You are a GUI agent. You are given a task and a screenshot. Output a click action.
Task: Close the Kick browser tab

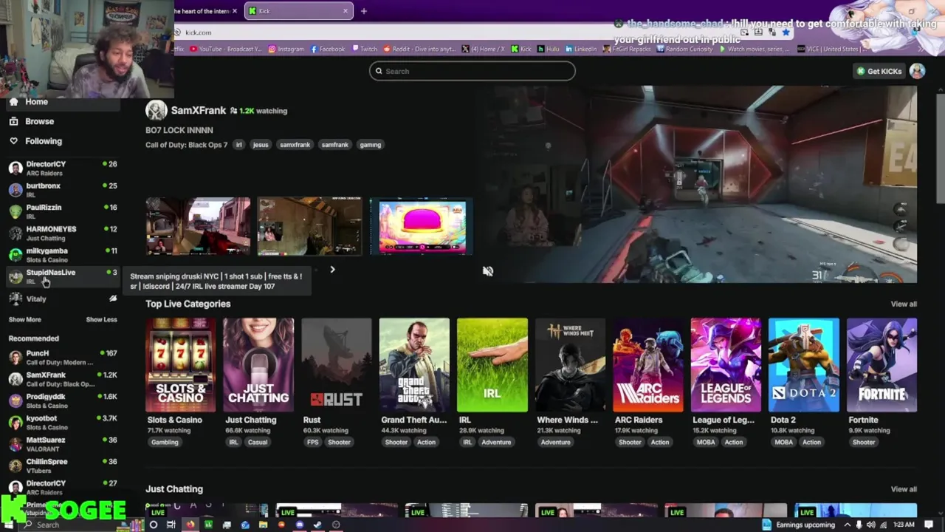point(345,11)
